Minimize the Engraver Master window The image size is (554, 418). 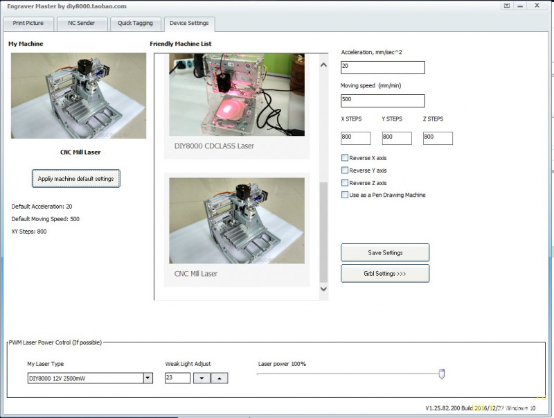click(x=520, y=6)
